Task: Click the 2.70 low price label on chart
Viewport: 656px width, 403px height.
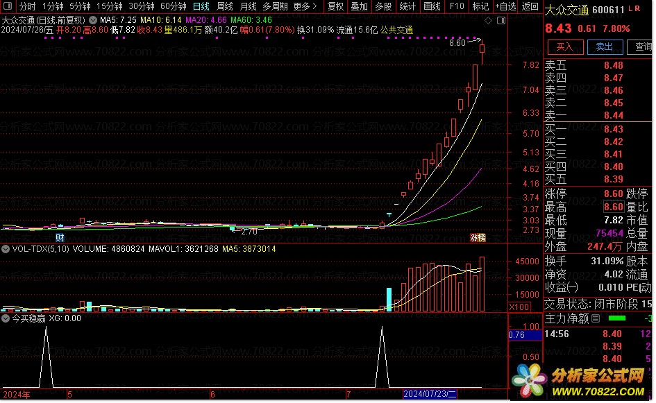Action: coord(249,231)
